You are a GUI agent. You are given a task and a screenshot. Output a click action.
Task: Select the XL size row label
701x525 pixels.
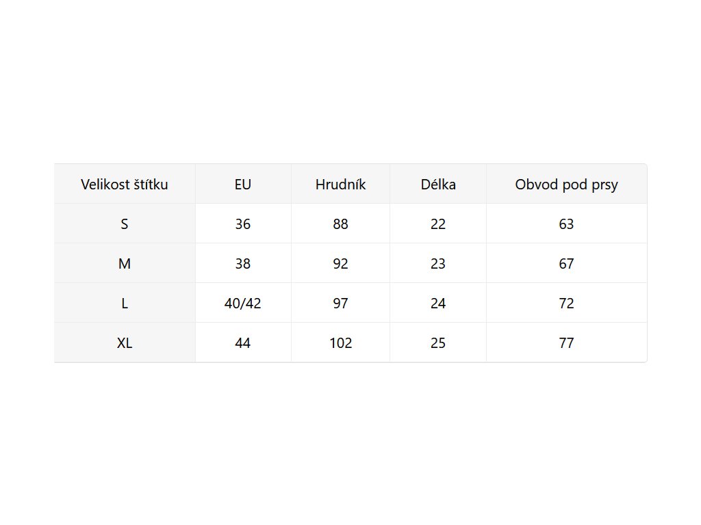(x=125, y=342)
